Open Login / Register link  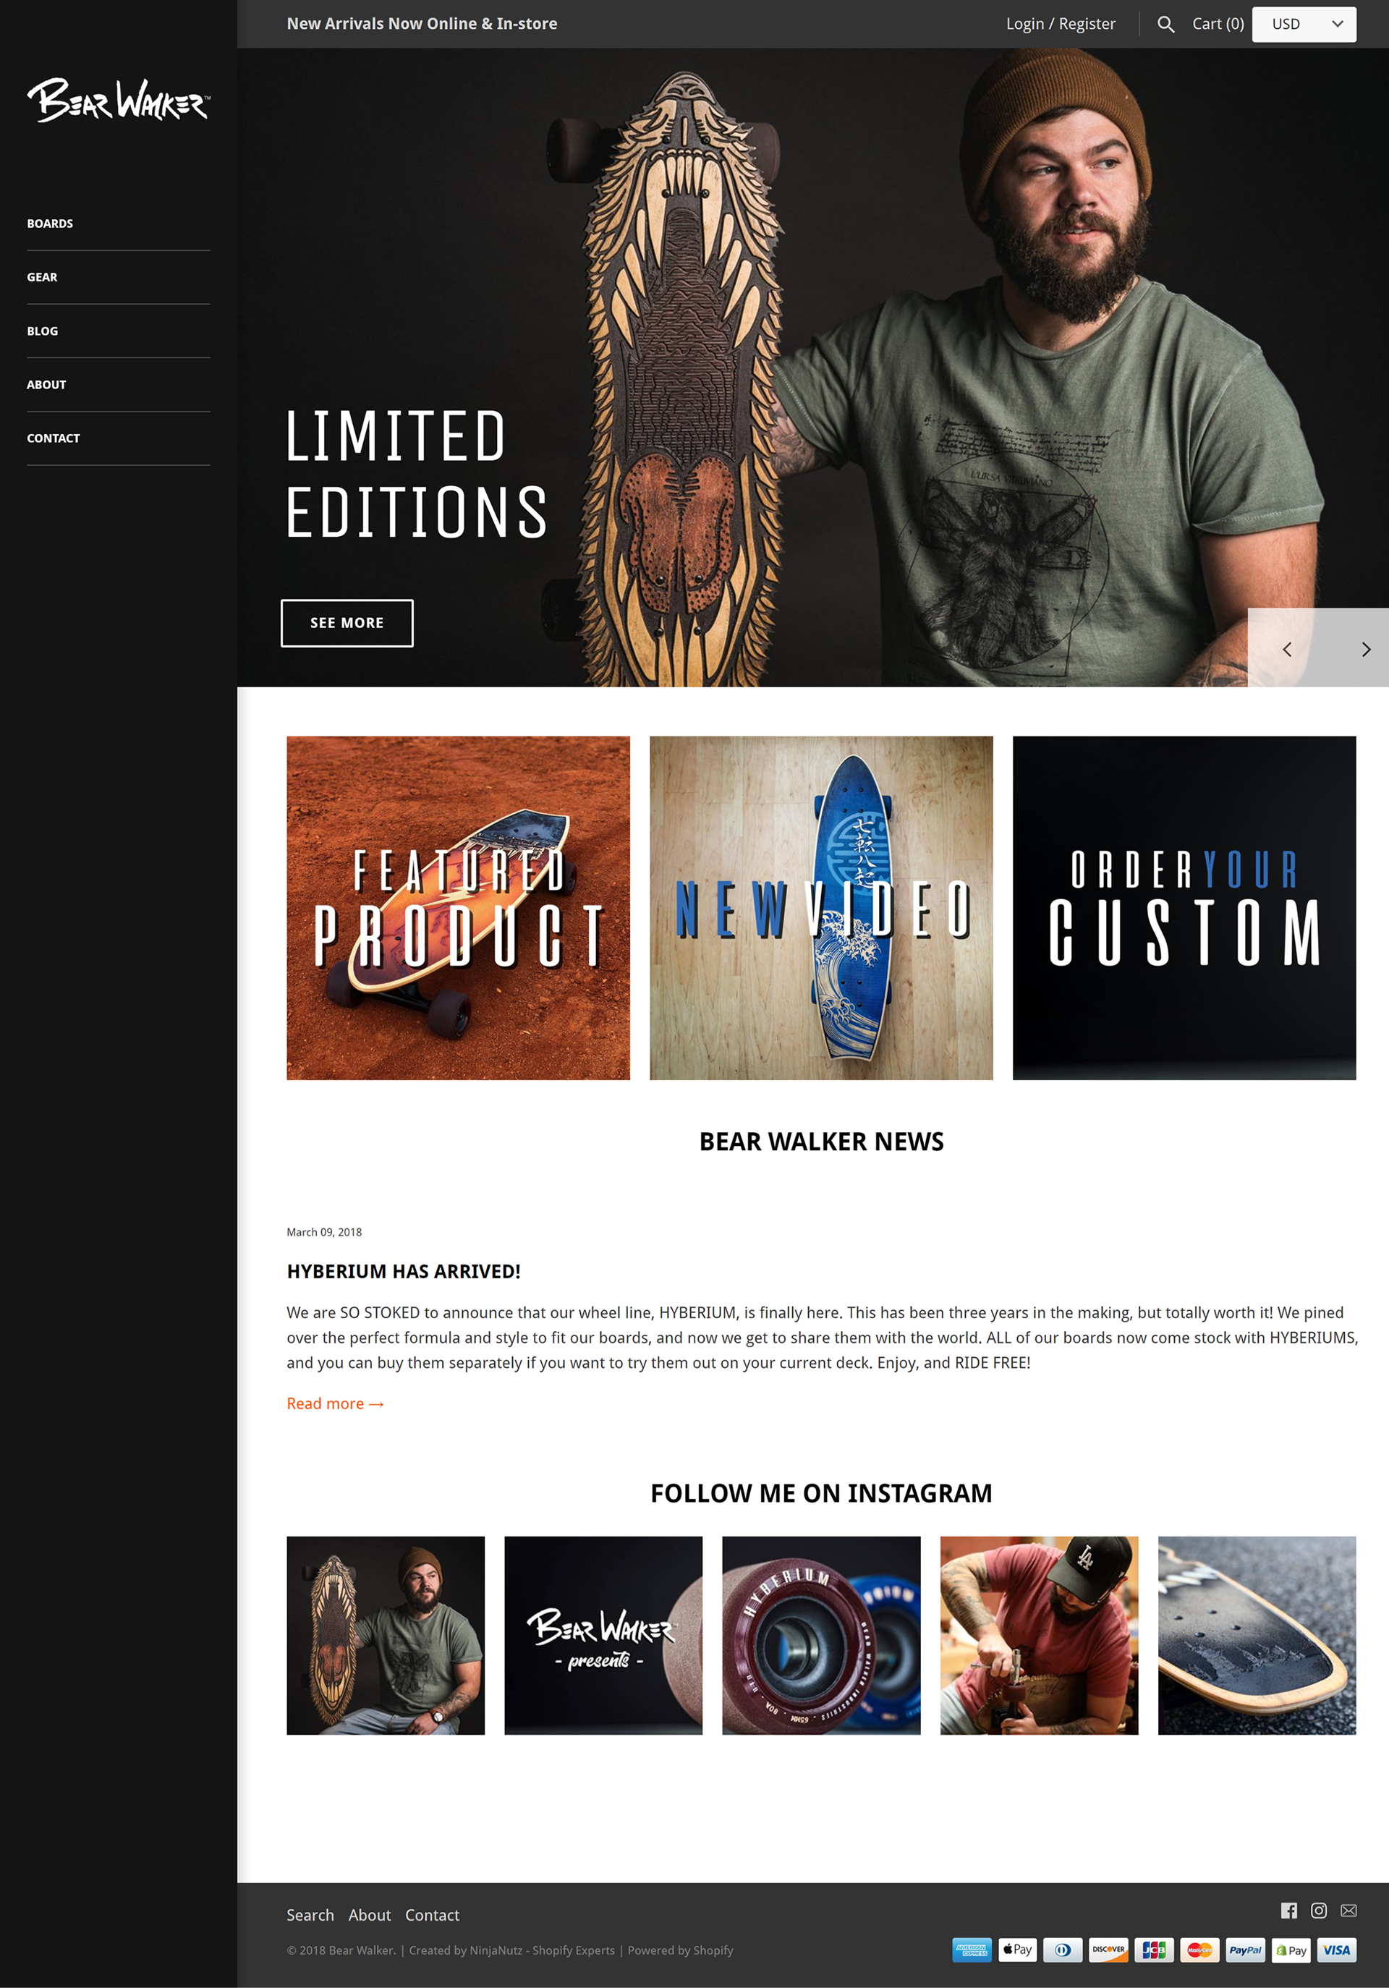pyautogui.click(x=1060, y=25)
